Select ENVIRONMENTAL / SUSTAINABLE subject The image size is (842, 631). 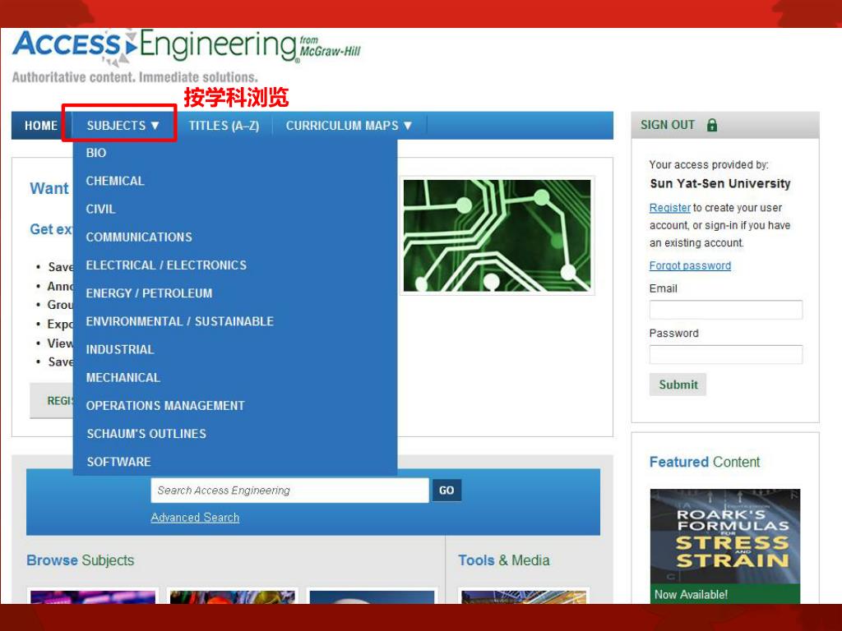point(179,321)
